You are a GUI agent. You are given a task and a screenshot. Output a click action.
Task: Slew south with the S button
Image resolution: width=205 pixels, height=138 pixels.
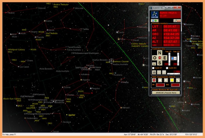(160, 63)
